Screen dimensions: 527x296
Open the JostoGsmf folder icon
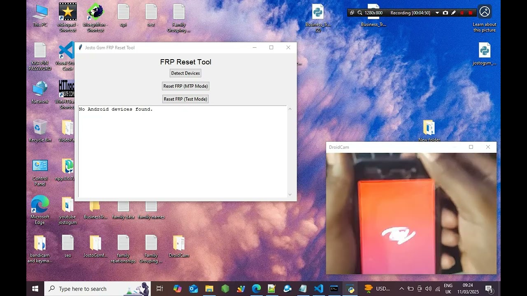pyautogui.click(x=95, y=246)
